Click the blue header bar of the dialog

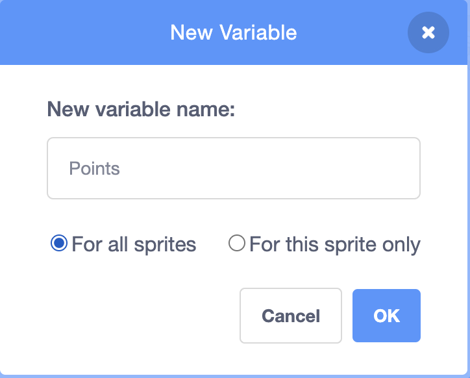pyautogui.click(x=97, y=32)
